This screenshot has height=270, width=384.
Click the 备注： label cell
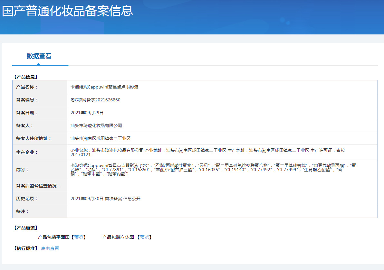(x=40, y=211)
